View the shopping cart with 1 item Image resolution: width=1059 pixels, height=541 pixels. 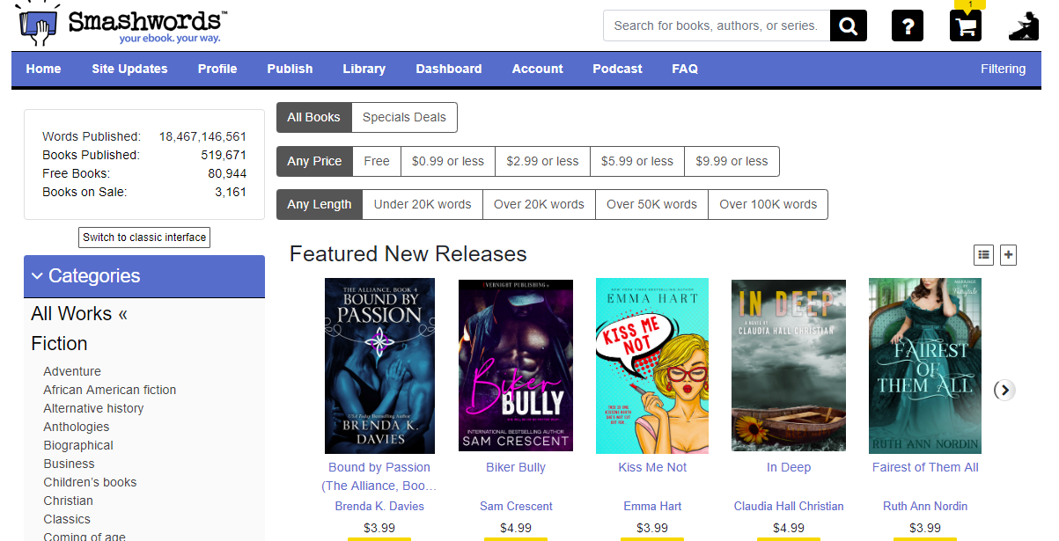(x=965, y=27)
